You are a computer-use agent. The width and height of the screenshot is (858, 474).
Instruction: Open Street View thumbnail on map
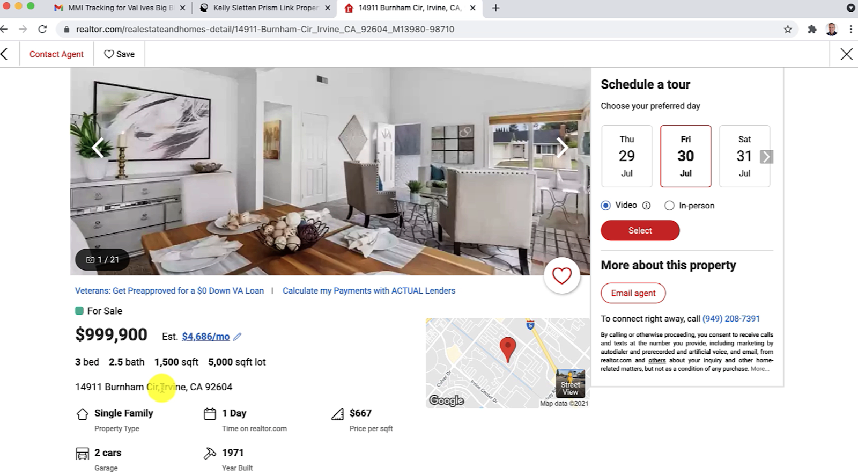click(571, 383)
